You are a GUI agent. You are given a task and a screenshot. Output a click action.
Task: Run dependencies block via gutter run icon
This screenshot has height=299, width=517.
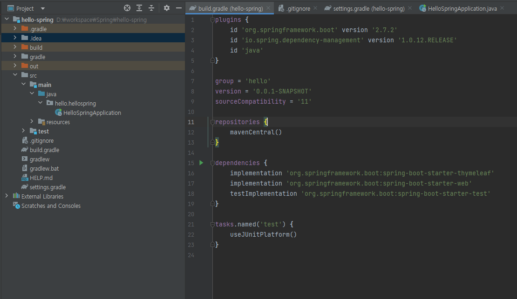[x=201, y=163]
